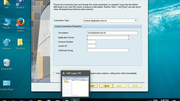Go back with the Back button
The height and width of the screenshot is (101, 180).
[106, 86]
